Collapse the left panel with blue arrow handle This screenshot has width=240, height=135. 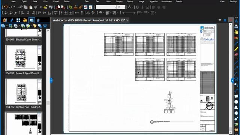point(51,80)
